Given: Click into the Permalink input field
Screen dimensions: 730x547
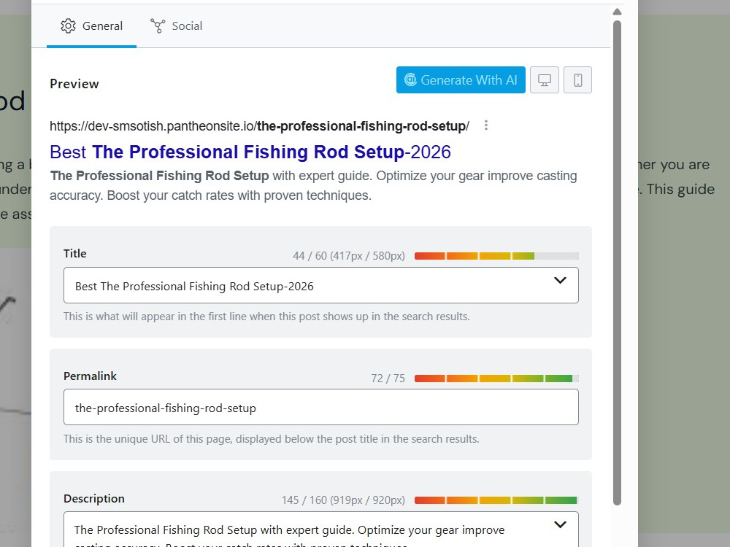Looking at the screenshot, I should click(320, 407).
